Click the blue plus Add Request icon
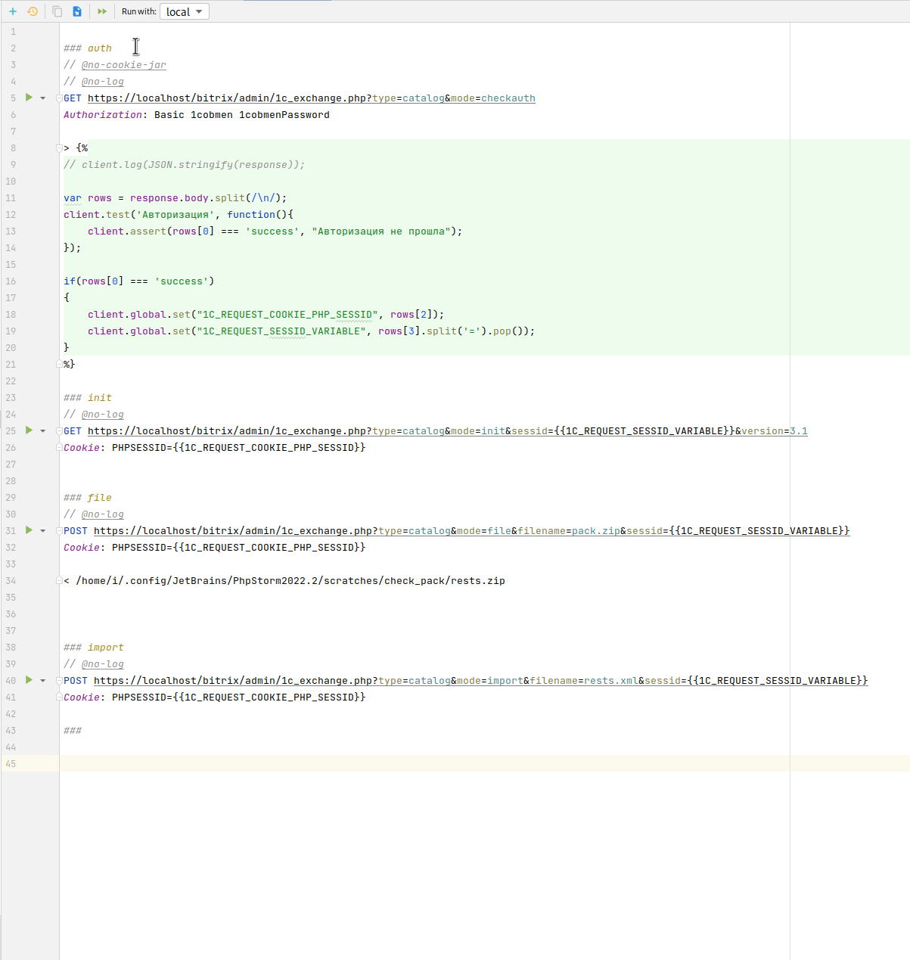The image size is (910, 960). point(13,11)
